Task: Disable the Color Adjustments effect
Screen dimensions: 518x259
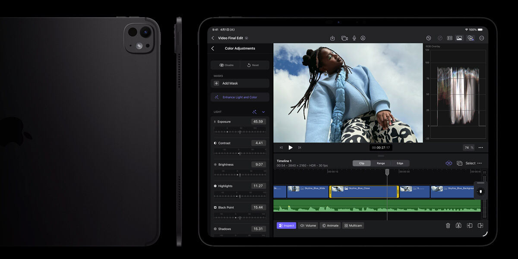Action: tap(226, 65)
